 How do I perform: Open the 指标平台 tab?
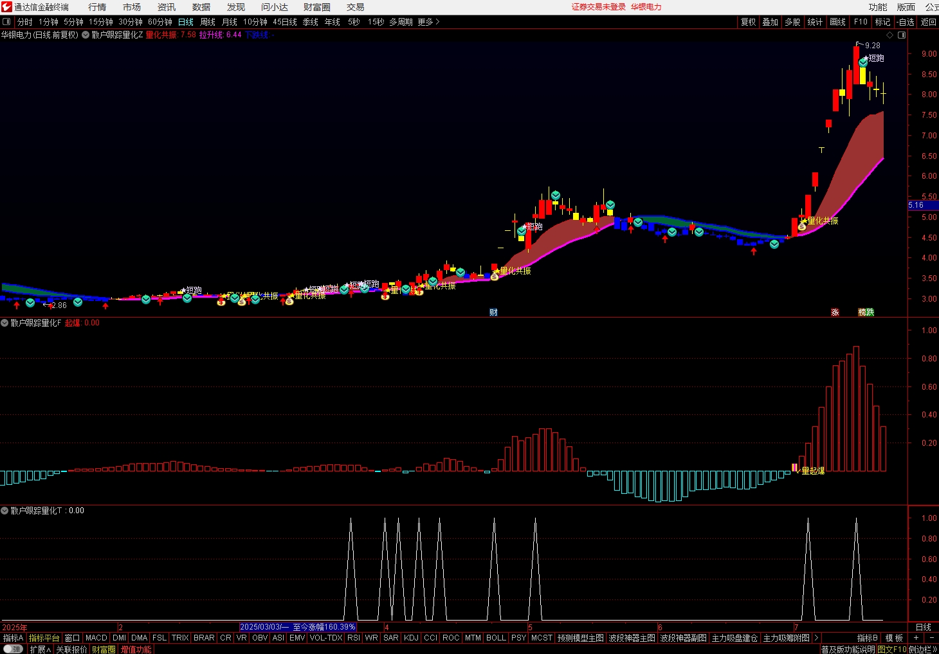pos(44,638)
